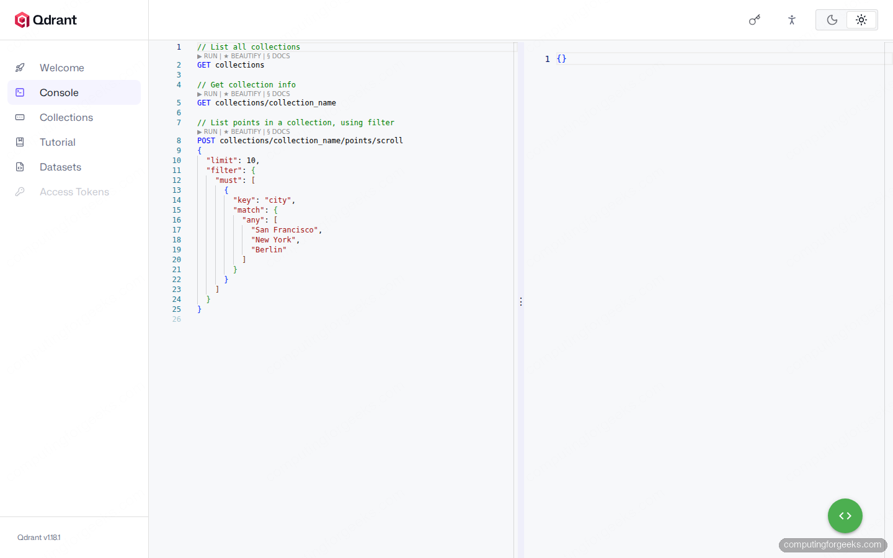Click the book icon beside Tutorial

[20, 142]
